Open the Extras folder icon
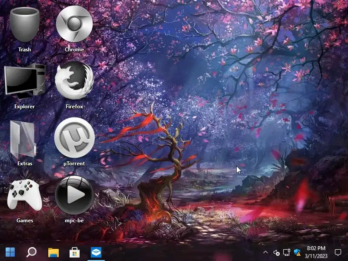The image size is (348, 261). point(23,139)
